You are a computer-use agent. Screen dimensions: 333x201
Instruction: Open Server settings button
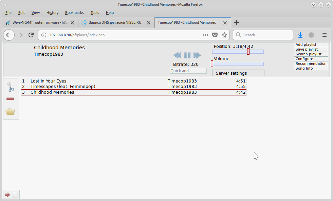[x=238, y=73]
